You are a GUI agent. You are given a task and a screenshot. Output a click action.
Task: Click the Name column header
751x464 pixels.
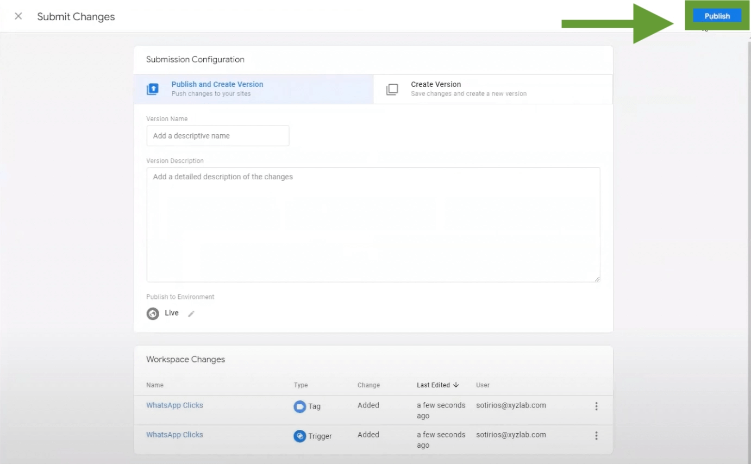pos(155,385)
